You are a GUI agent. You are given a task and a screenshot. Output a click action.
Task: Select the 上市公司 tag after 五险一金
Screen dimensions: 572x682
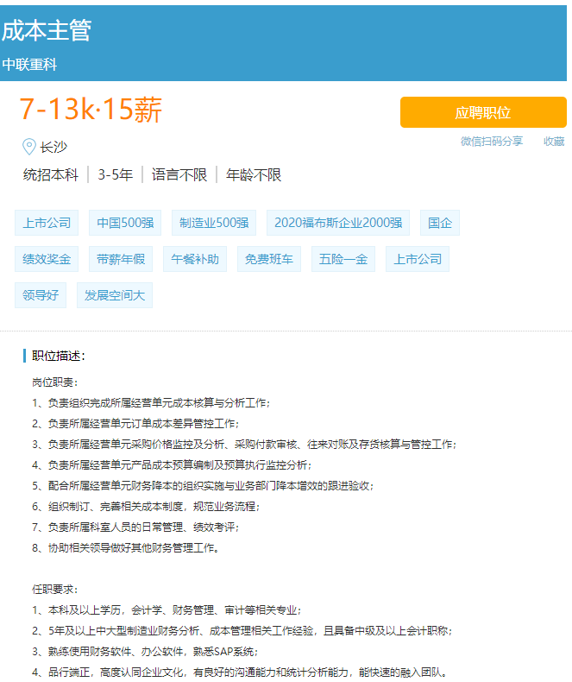tap(418, 259)
